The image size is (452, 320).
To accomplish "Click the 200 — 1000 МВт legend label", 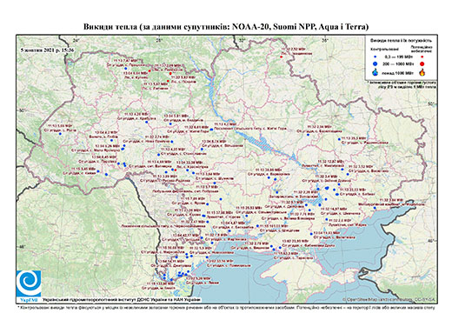I will (x=398, y=63).
